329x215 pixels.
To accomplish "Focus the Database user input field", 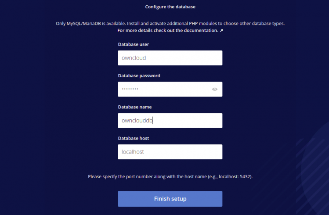I will 170,58.
